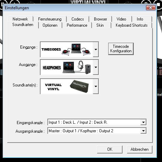Switch to the Skin tab
This screenshot has height=162, width=162.
click(100, 25)
